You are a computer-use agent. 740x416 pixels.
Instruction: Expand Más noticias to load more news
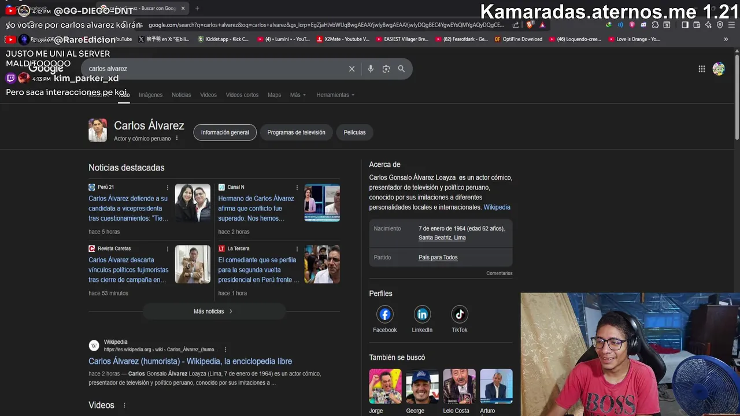(213, 311)
